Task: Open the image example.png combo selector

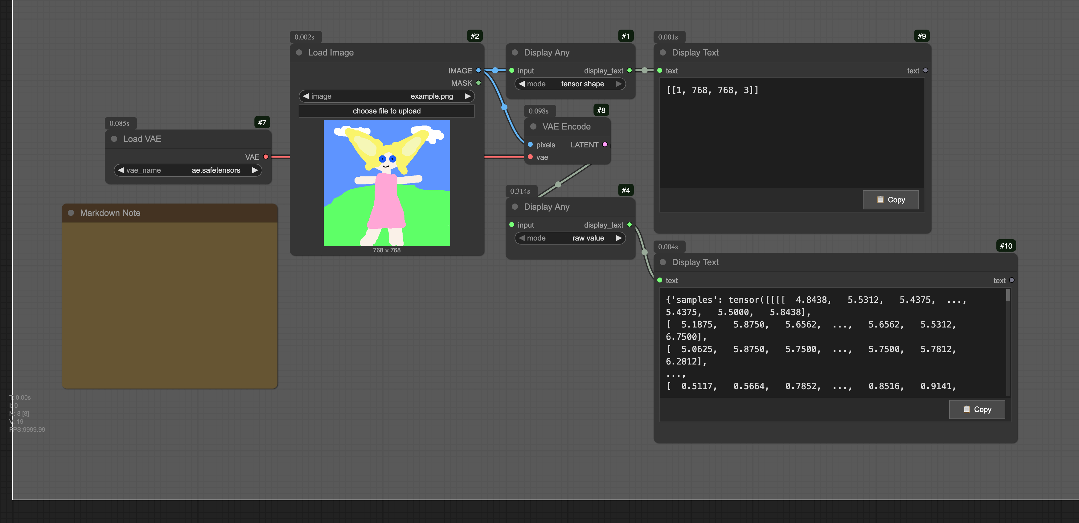Action: (387, 96)
